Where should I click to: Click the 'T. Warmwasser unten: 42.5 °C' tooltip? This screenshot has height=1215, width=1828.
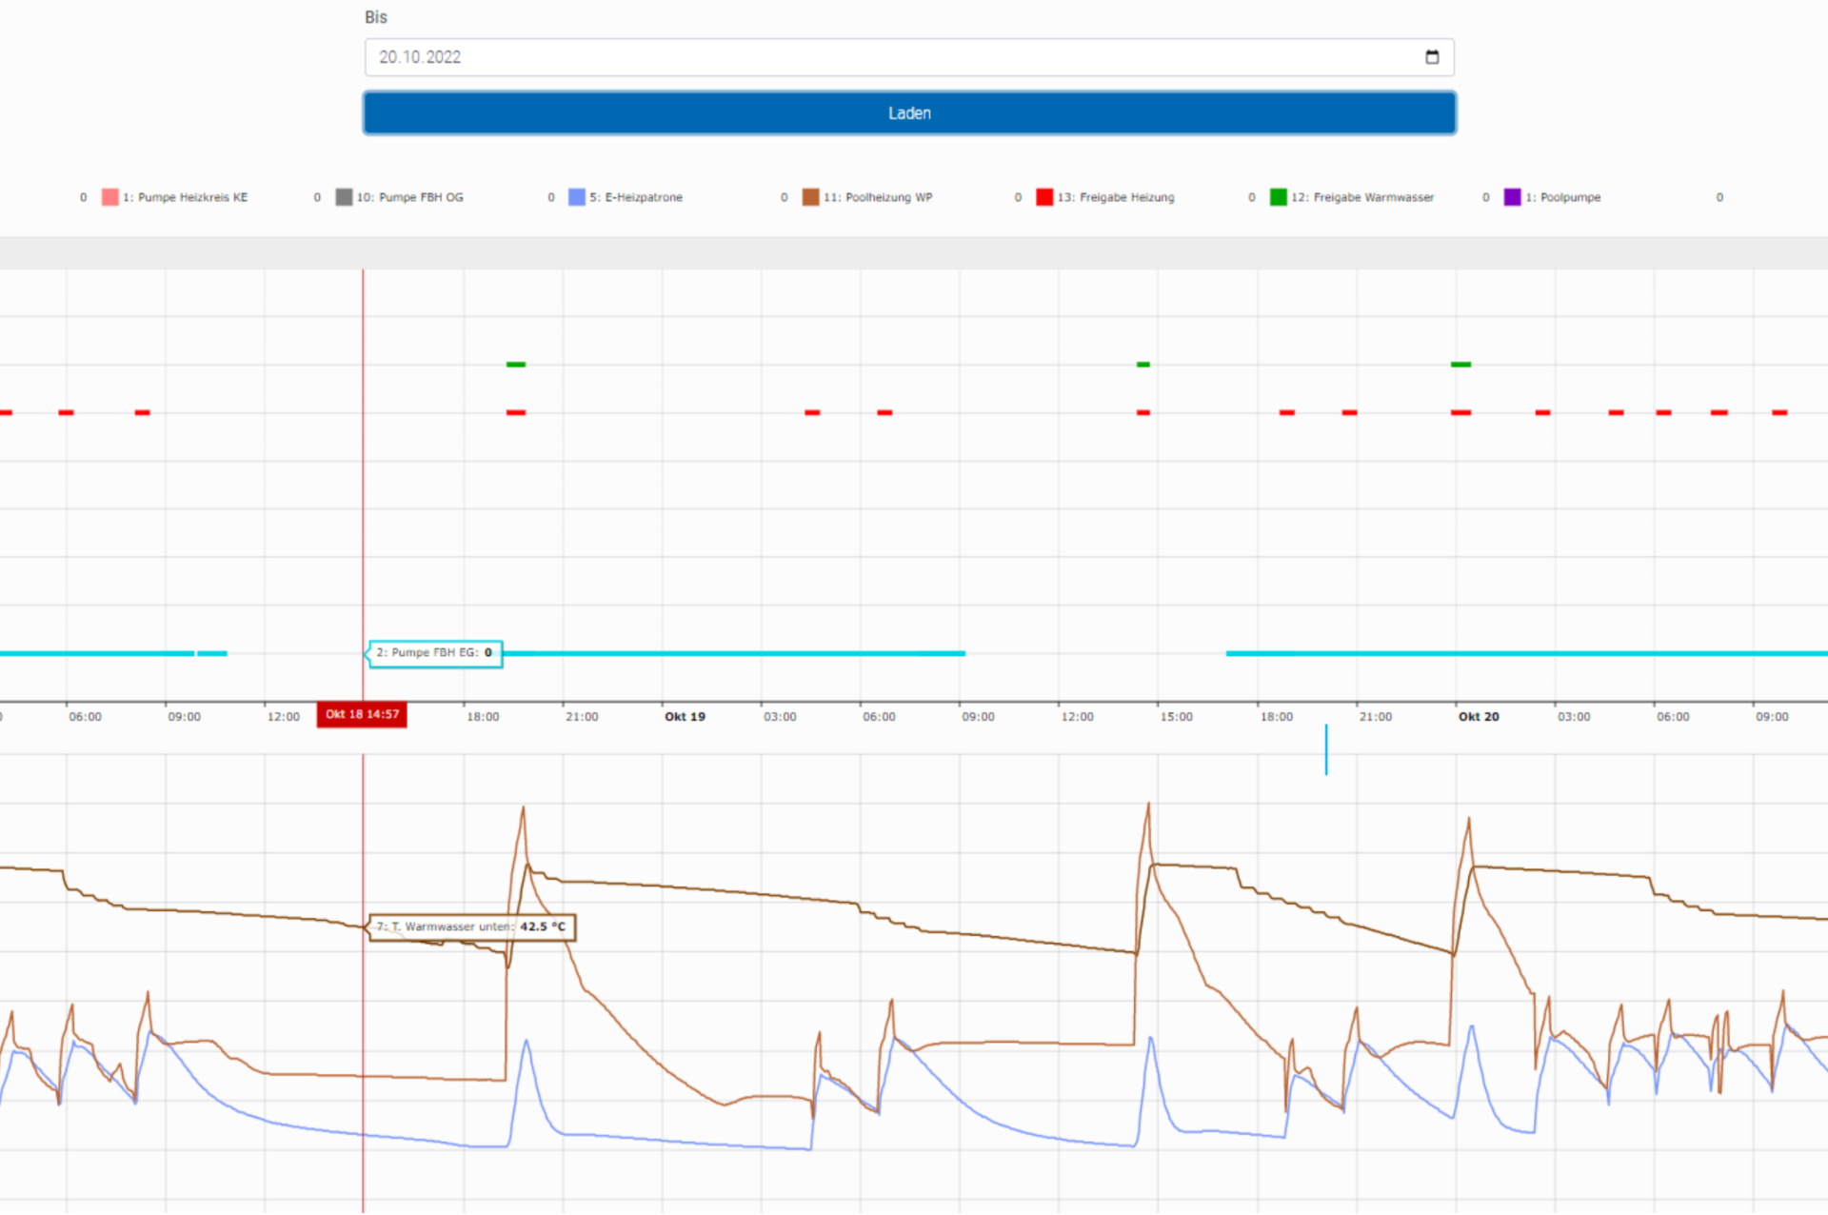tap(471, 926)
